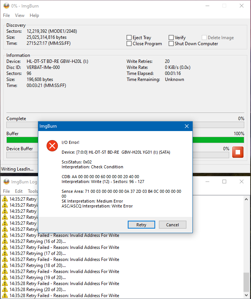Close the I/O Error dialog with X
Image resolution: width=251 pixels, height=299 pixels.
tap(187, 126)
